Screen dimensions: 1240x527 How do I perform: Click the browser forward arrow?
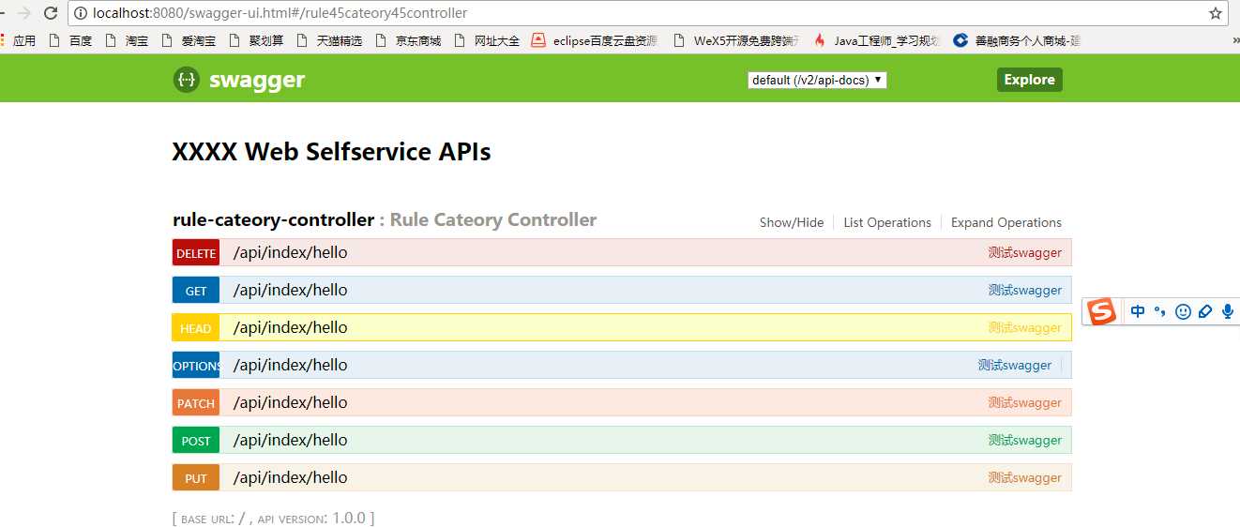click(x=23, y=13)
